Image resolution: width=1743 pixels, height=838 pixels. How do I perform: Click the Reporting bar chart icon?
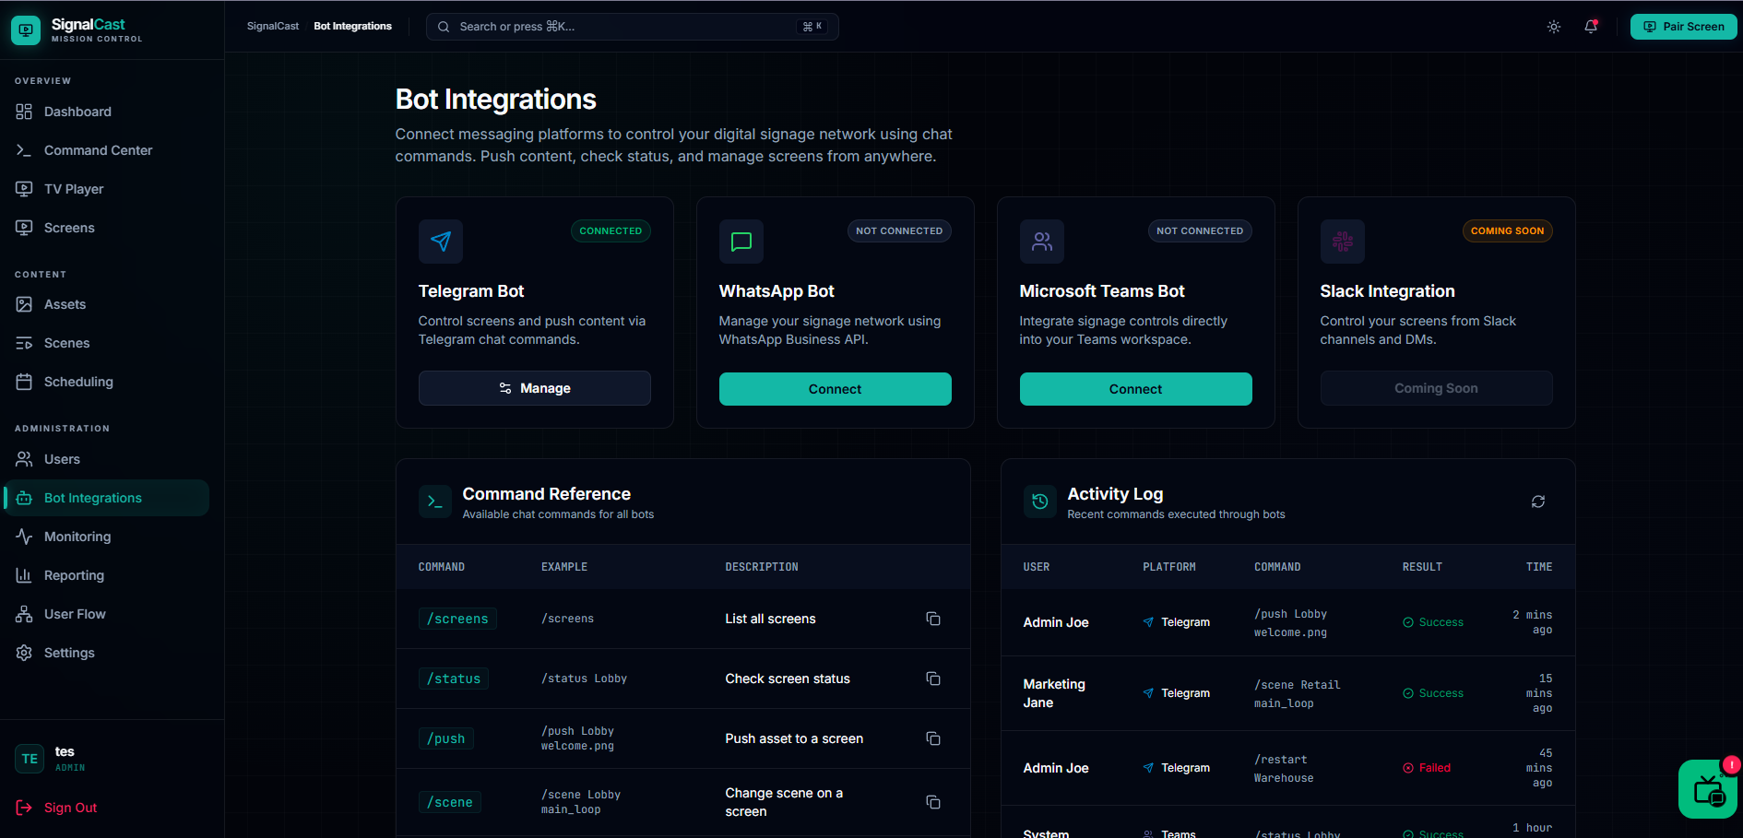(24, 575)
